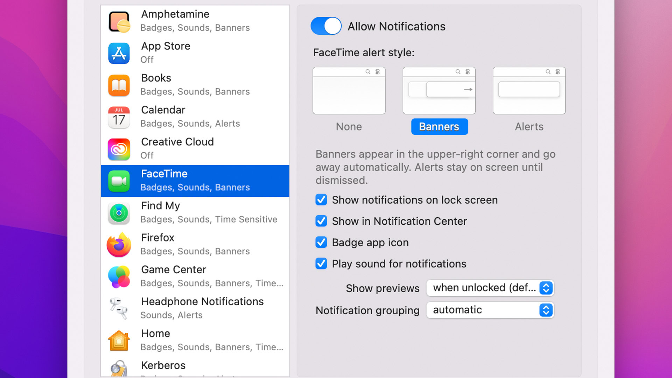Select the Alerts alert style label
Screen dimensions: 672x378
coord(529,127)
